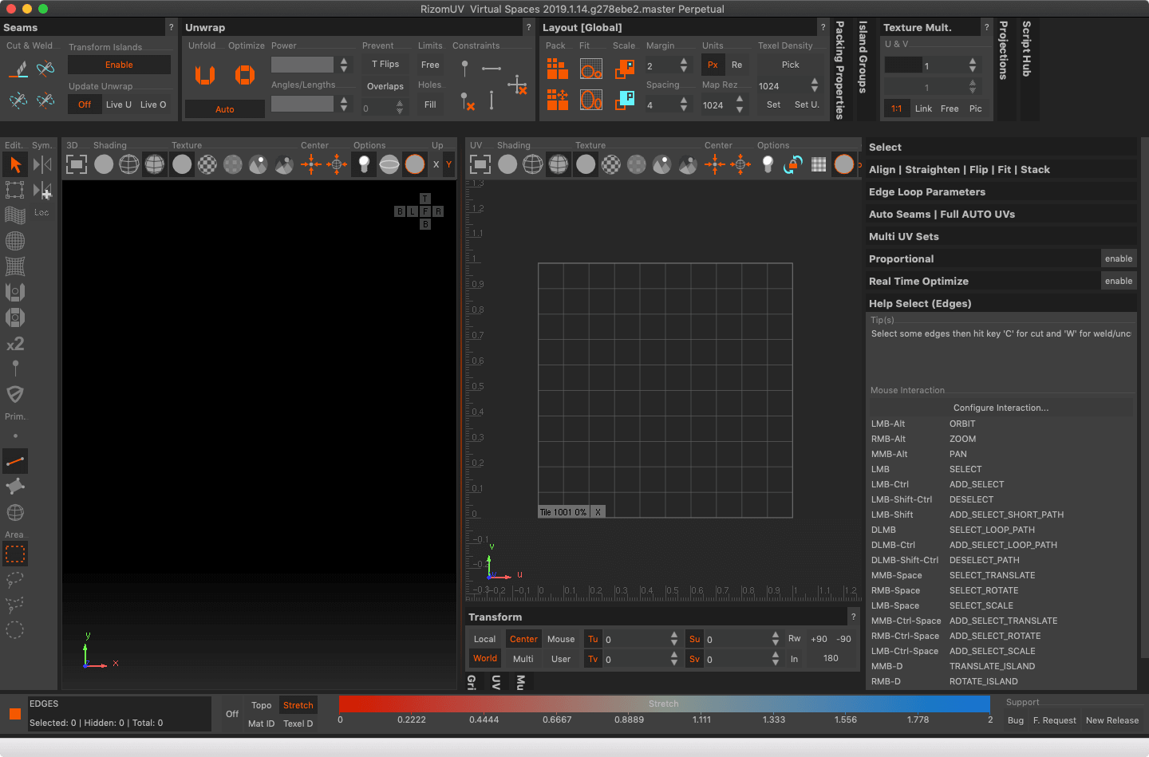This screenshot has height=757, width=1149.
Task: Click the Pack islands icon in Layout
Action: click(x=557, y=69)
